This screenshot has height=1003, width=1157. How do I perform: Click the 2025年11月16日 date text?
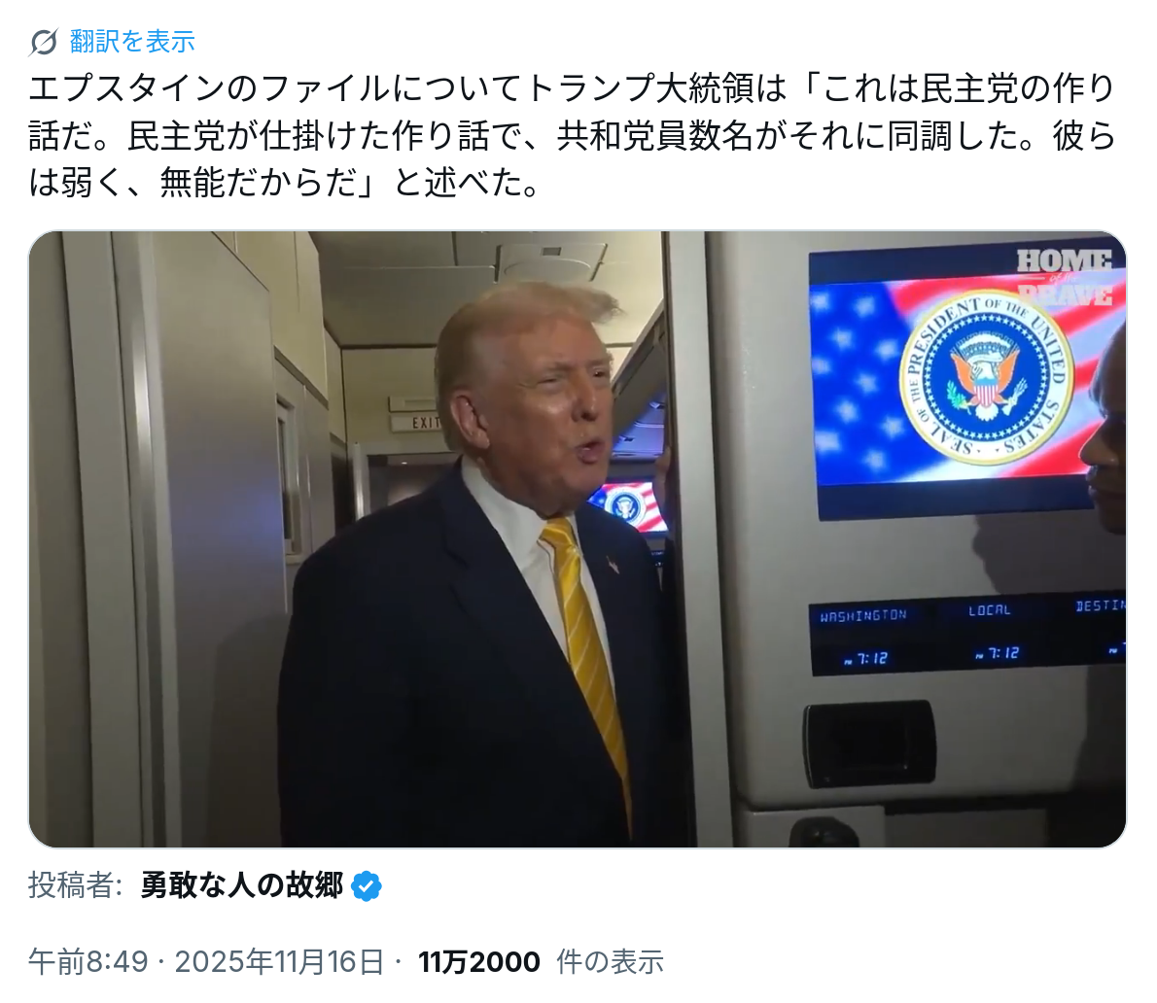(x=279, y=962)
